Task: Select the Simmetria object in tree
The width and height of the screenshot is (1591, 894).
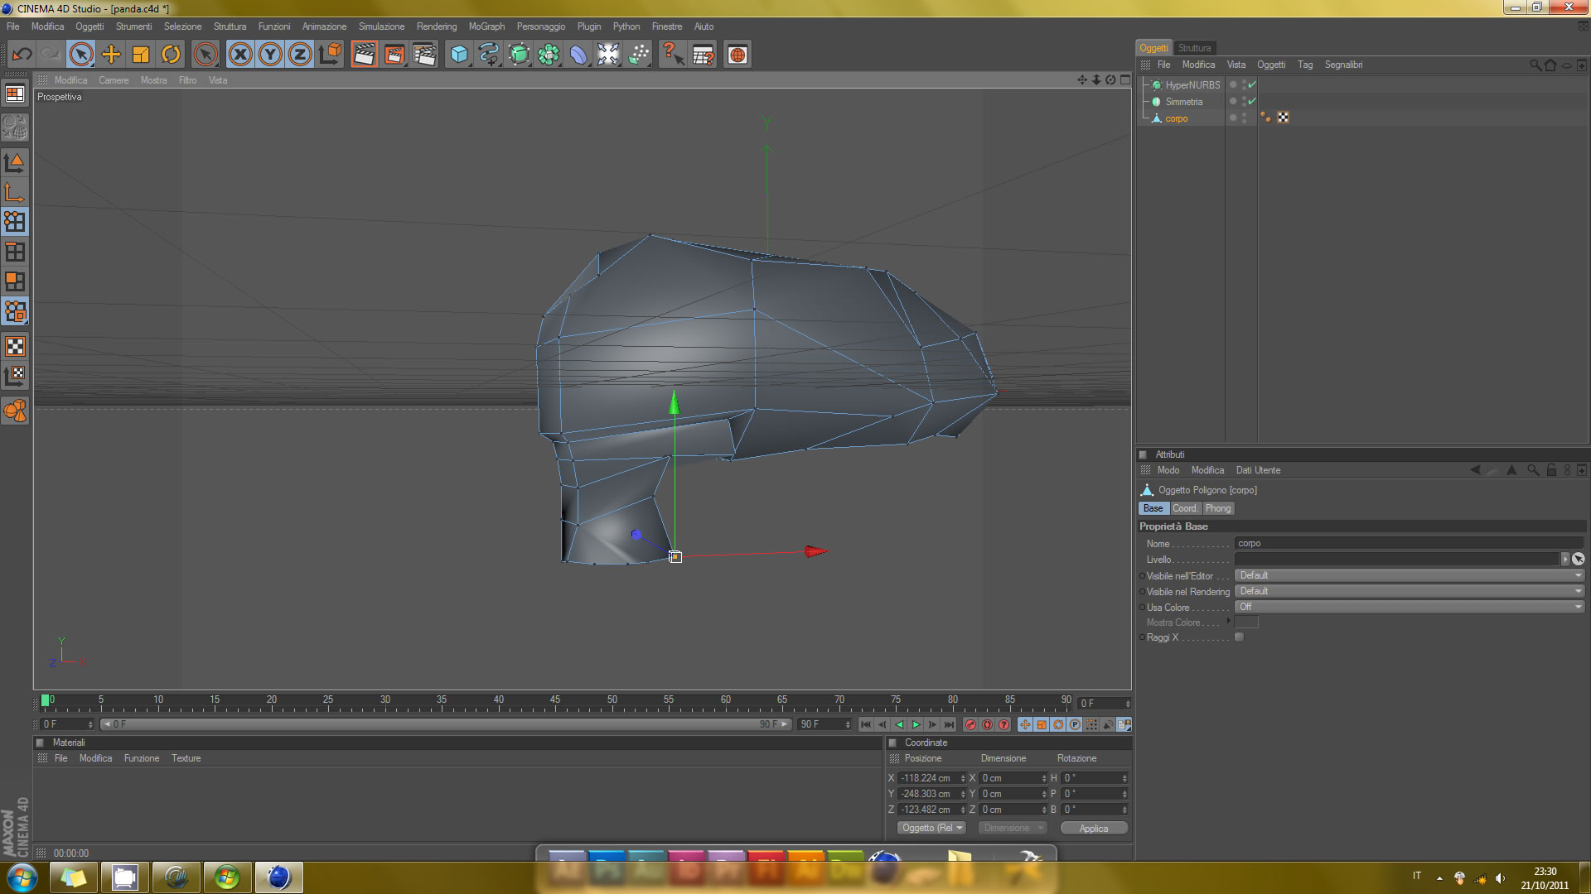Action: pyautogui.click(x=1183, y=102)
